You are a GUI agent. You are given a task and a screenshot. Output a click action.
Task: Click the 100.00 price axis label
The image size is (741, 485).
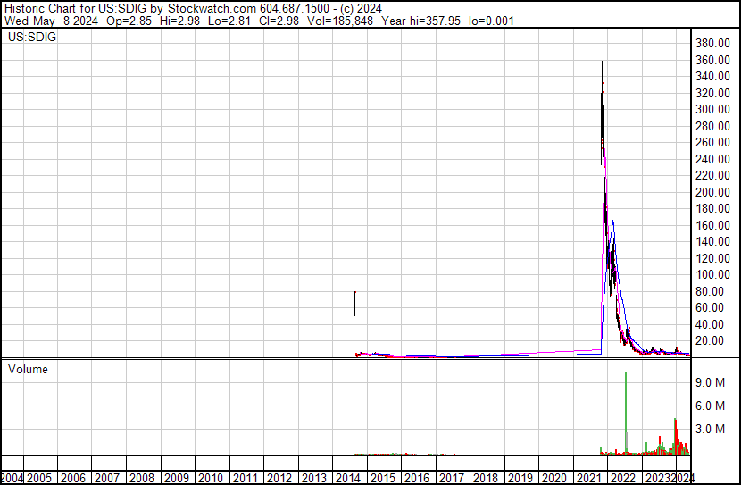click(712, 274)
